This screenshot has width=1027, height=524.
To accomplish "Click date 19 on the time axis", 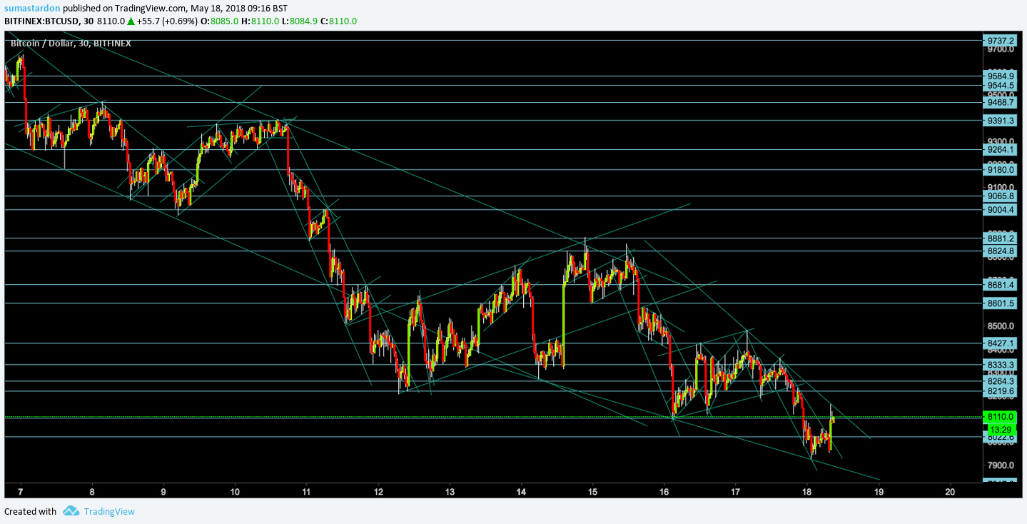I will [x=879, y=491].
